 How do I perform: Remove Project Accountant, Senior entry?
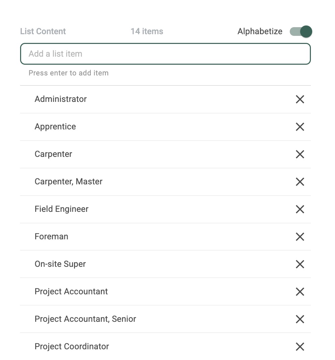[300, 319]
